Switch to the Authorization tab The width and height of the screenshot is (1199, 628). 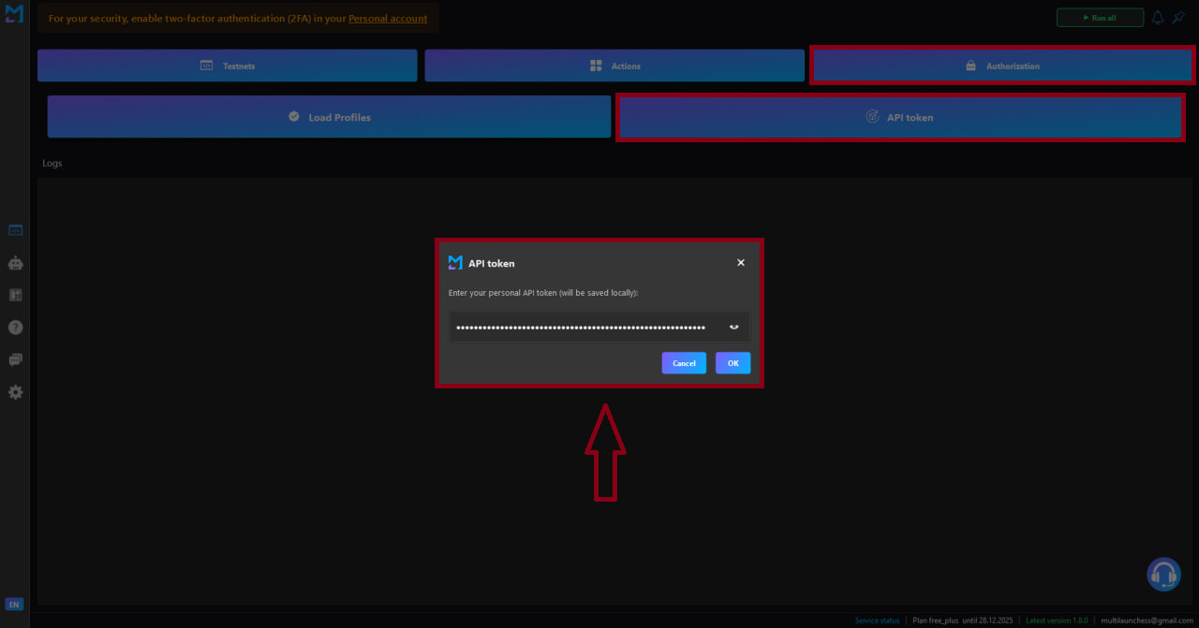1001,66
